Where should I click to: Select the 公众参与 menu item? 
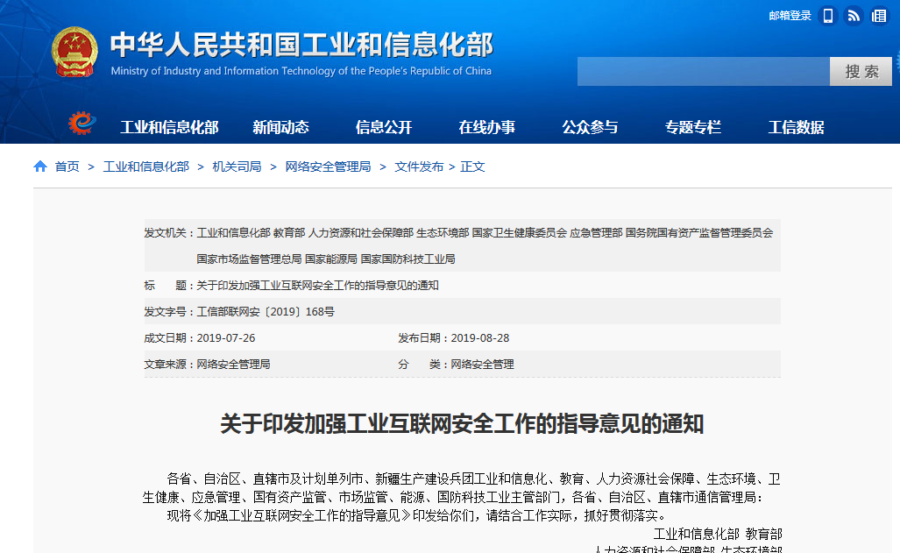(590, 127)
